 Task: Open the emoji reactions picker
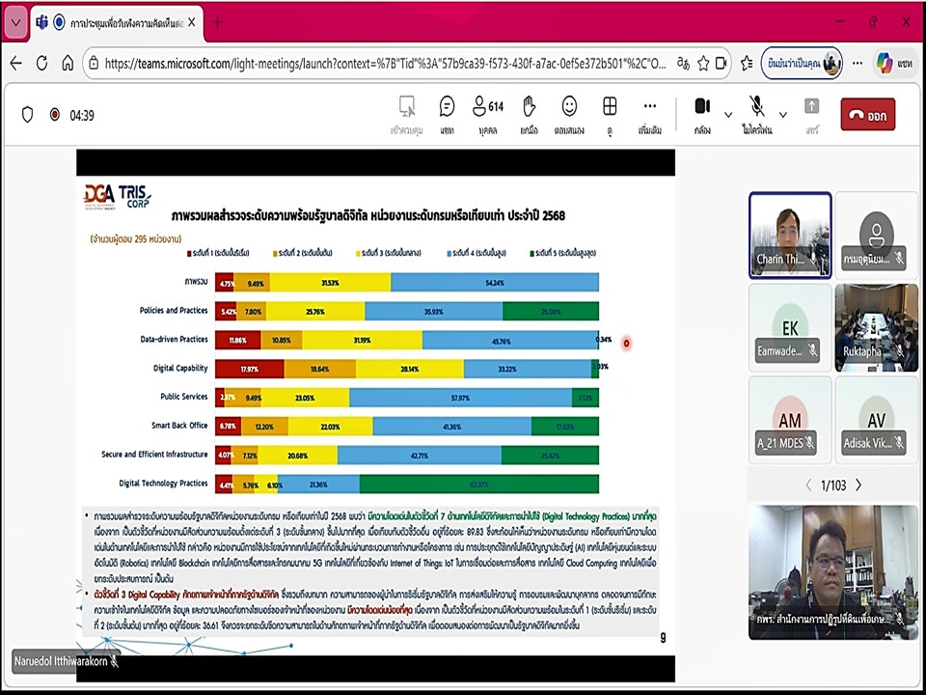[x=569, y=113]
